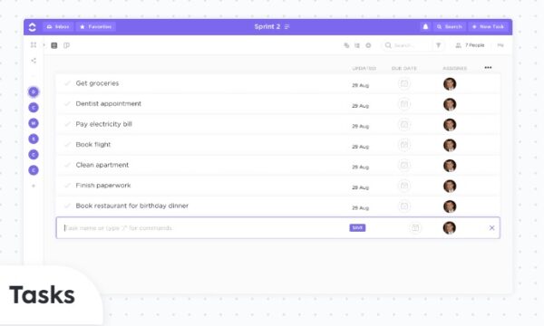This screenshot has height=326, width=544.
Task: Set due date for Get groceries
Action: click(x=404, y=84)
